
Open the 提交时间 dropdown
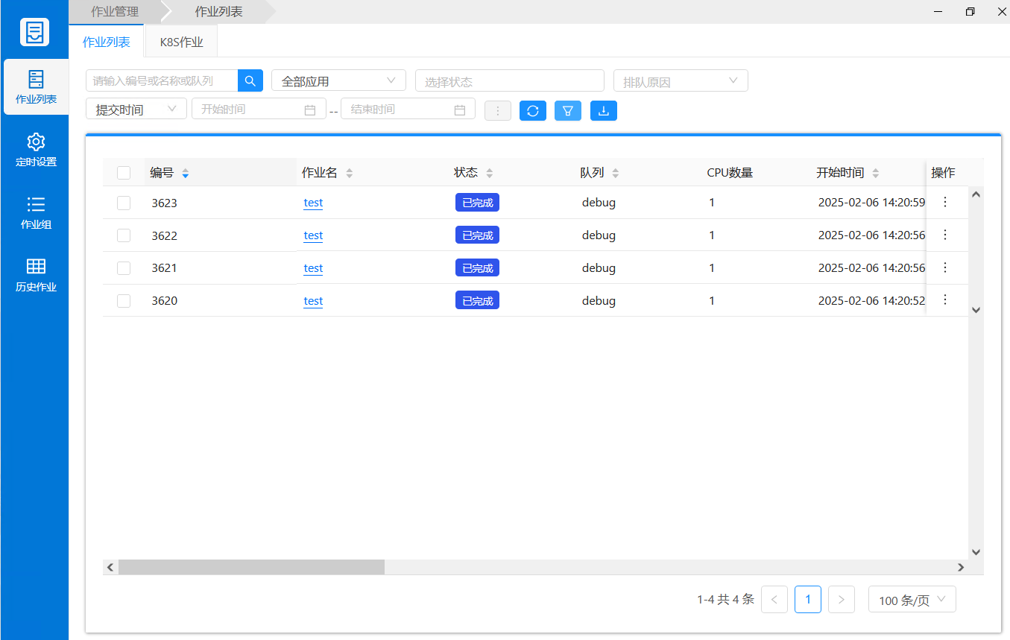click(136, 109)
